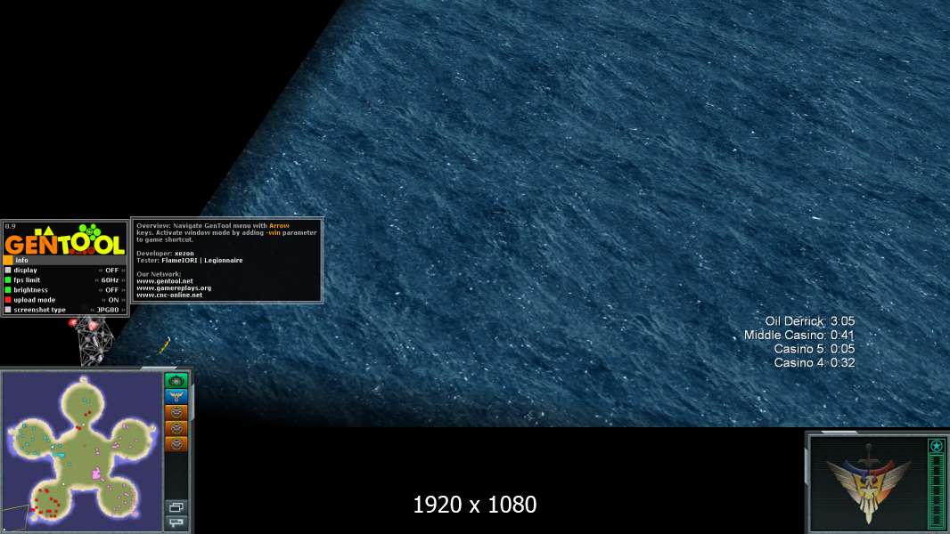Click orange square beside info row
This screenshot has height=534, width=950.
coord(8,260)
